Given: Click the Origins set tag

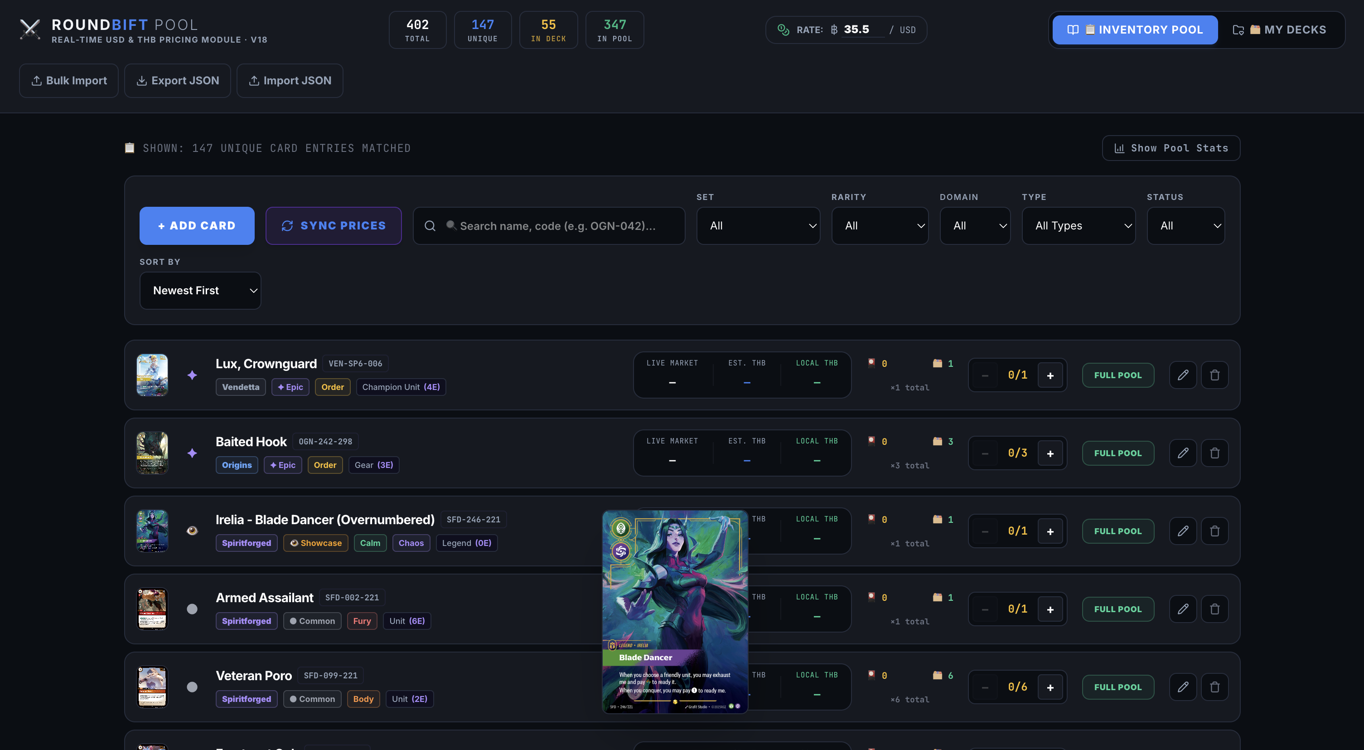Looking at the screenshot, I should [237, 465].
